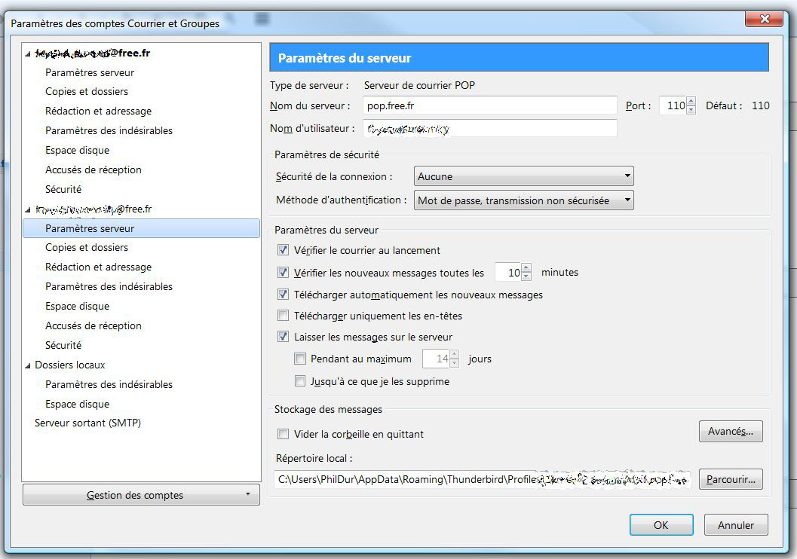The image size is (797, 559).
Task: Select the first free.fr account name
Action: pos(93,53)
